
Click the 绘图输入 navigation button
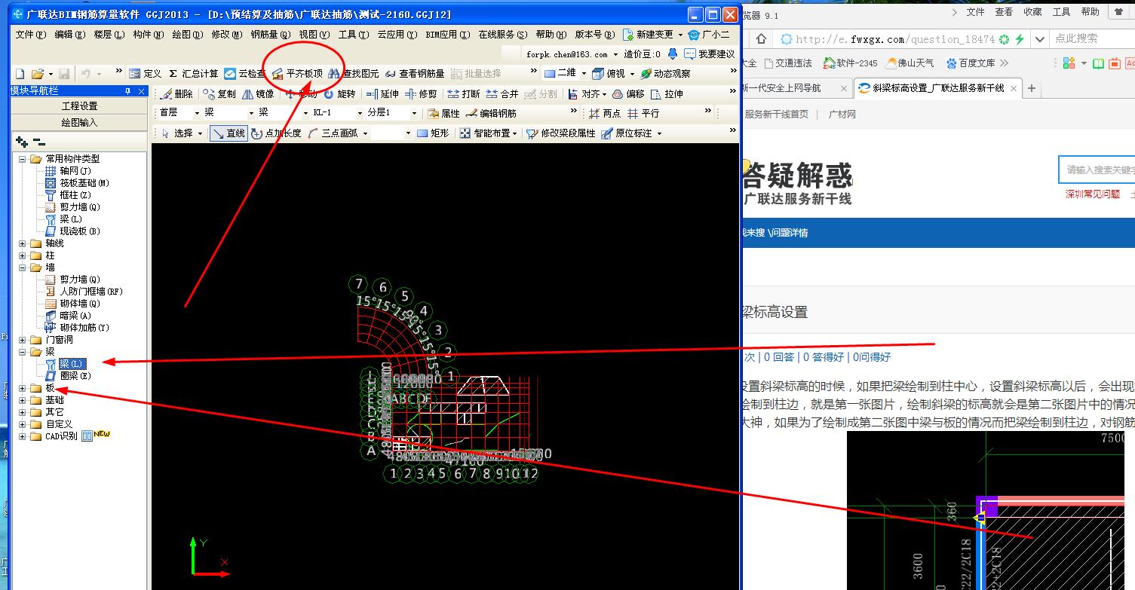[79, 122]
